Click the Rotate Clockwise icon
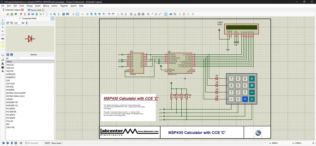 8,23
